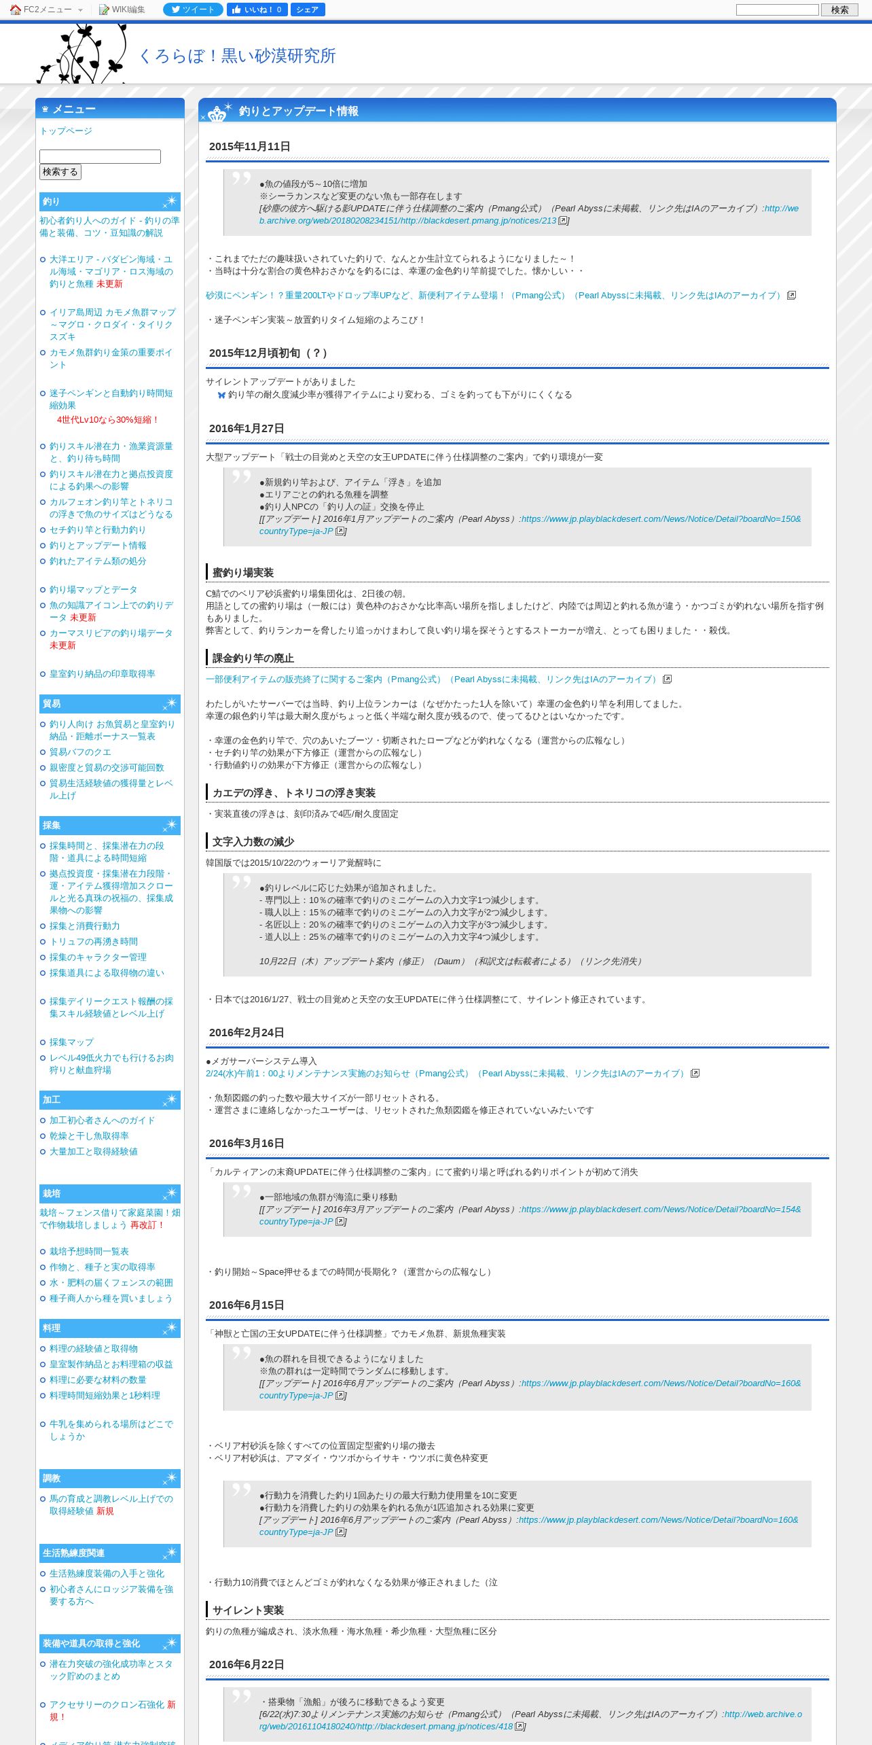Image resolution: width=872 pixels, height=1745 pixels.
Task: Open 親密度と貿易の交渉可能回数 link
Action: point(107,767)
